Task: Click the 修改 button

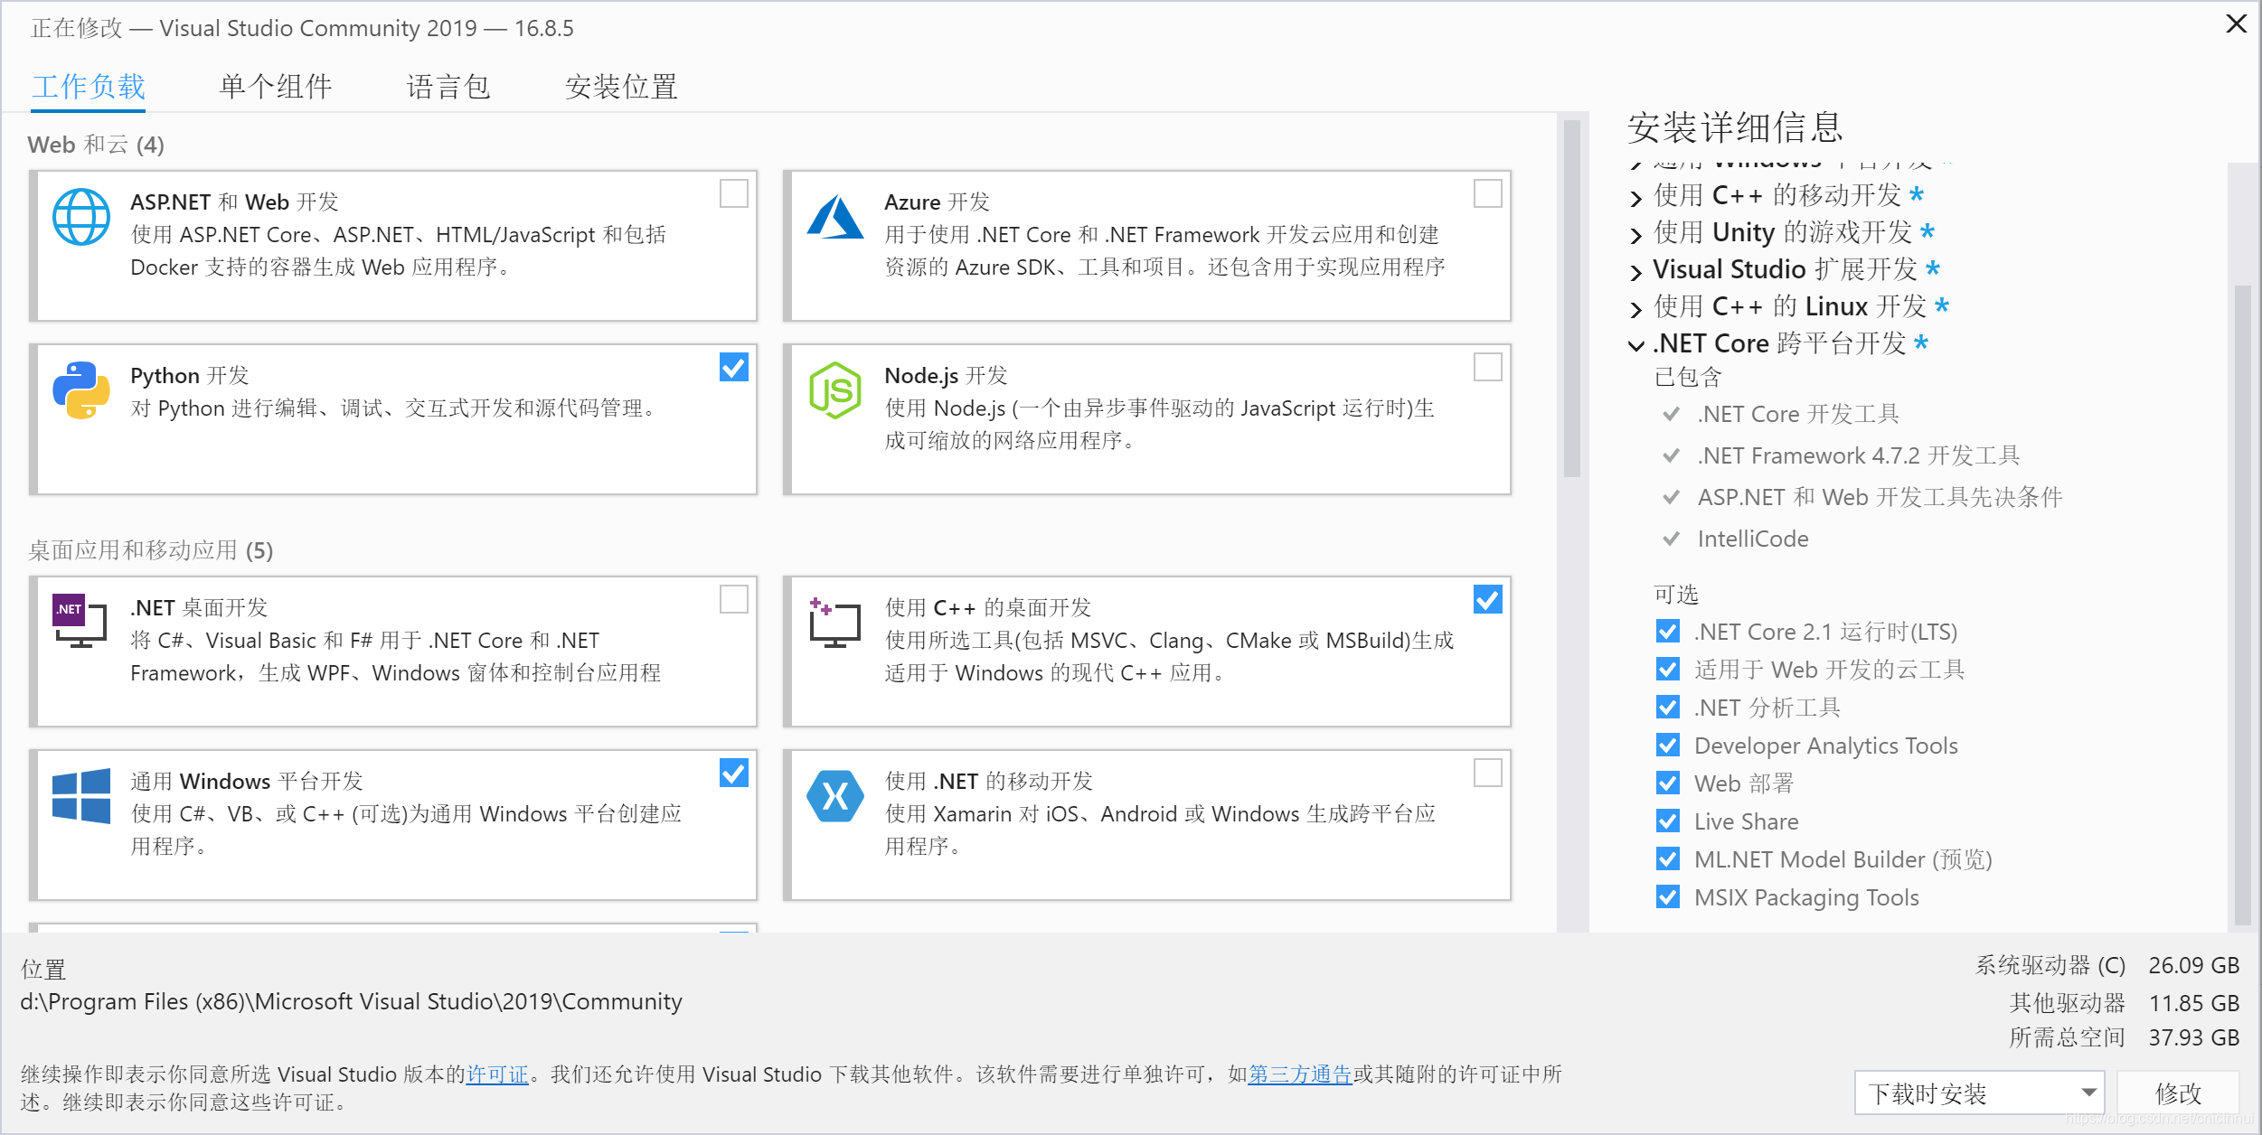Action: pyautogui.click(x=2179, y=1093)
